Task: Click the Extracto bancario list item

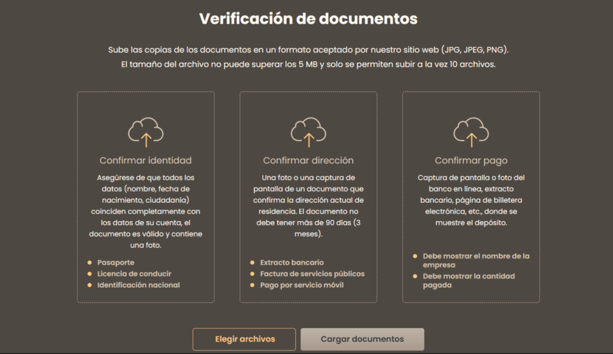Action: (x=292, y=263)
